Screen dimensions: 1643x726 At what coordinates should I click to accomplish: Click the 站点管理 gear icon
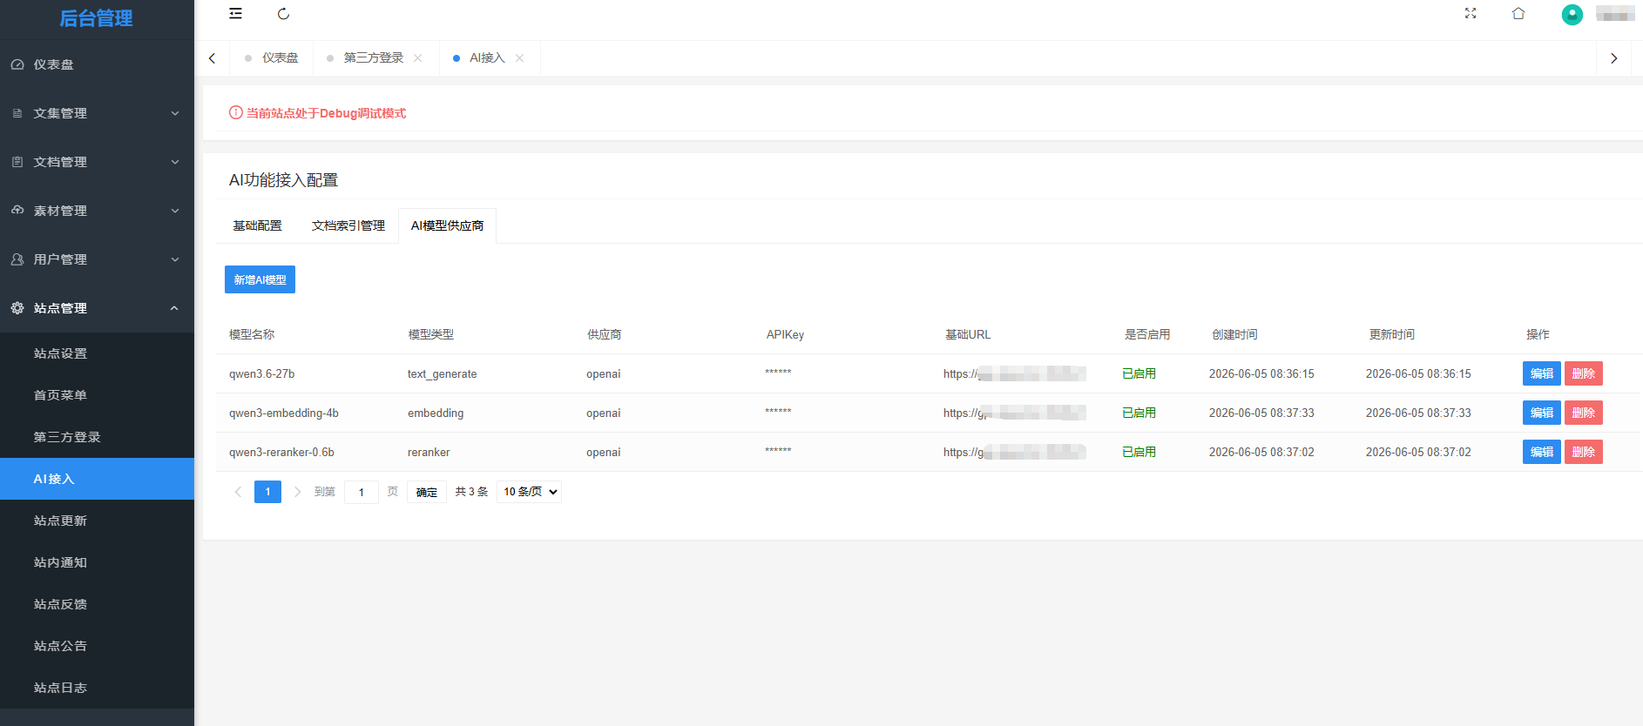click(x=17, y=308)
